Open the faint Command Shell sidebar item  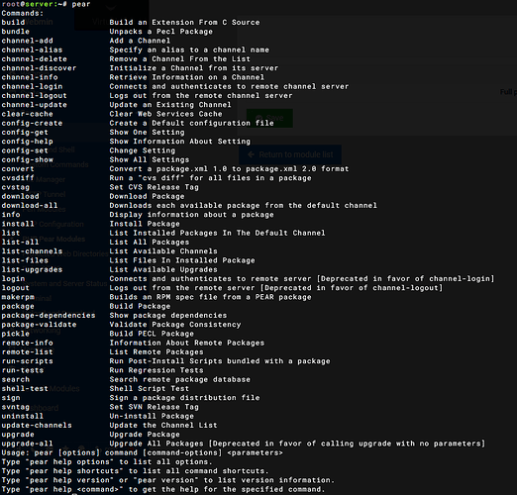pyautogui.click(x=50, y=149)
